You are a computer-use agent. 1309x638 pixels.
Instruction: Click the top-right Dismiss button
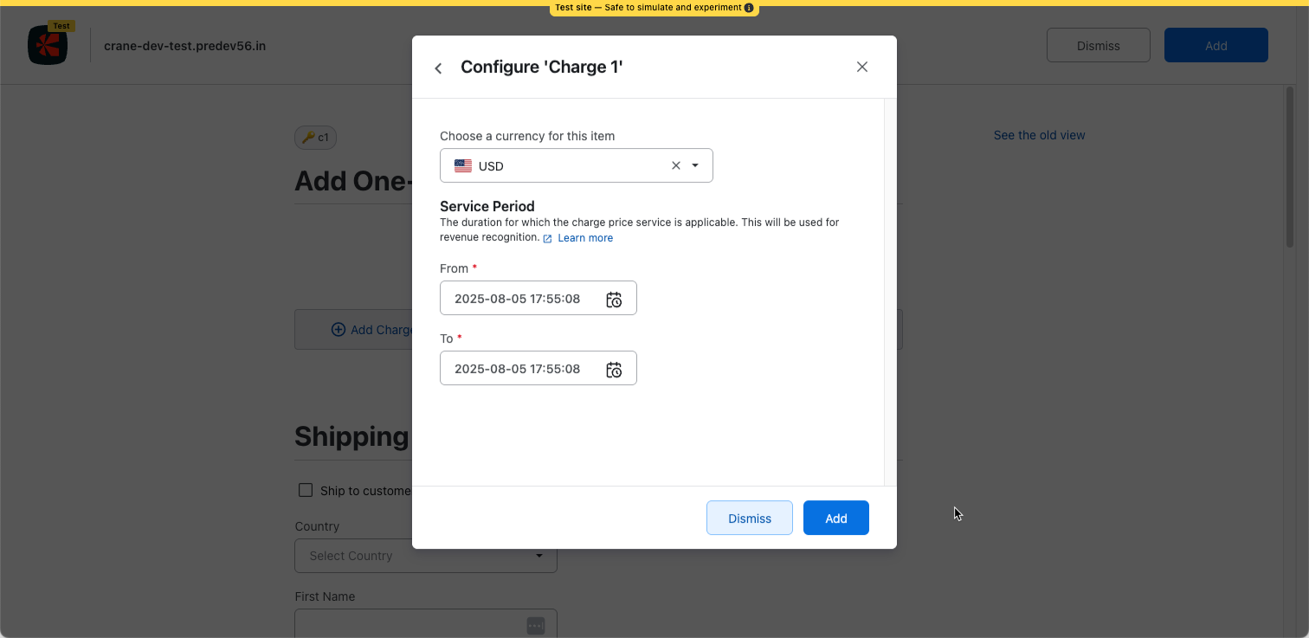pyautogui.click(x=1098, y=46)
